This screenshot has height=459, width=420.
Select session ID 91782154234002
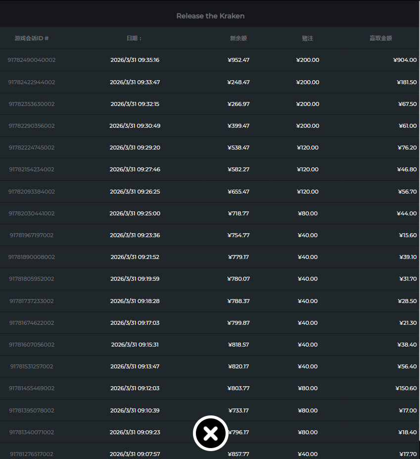pos(32,169)
